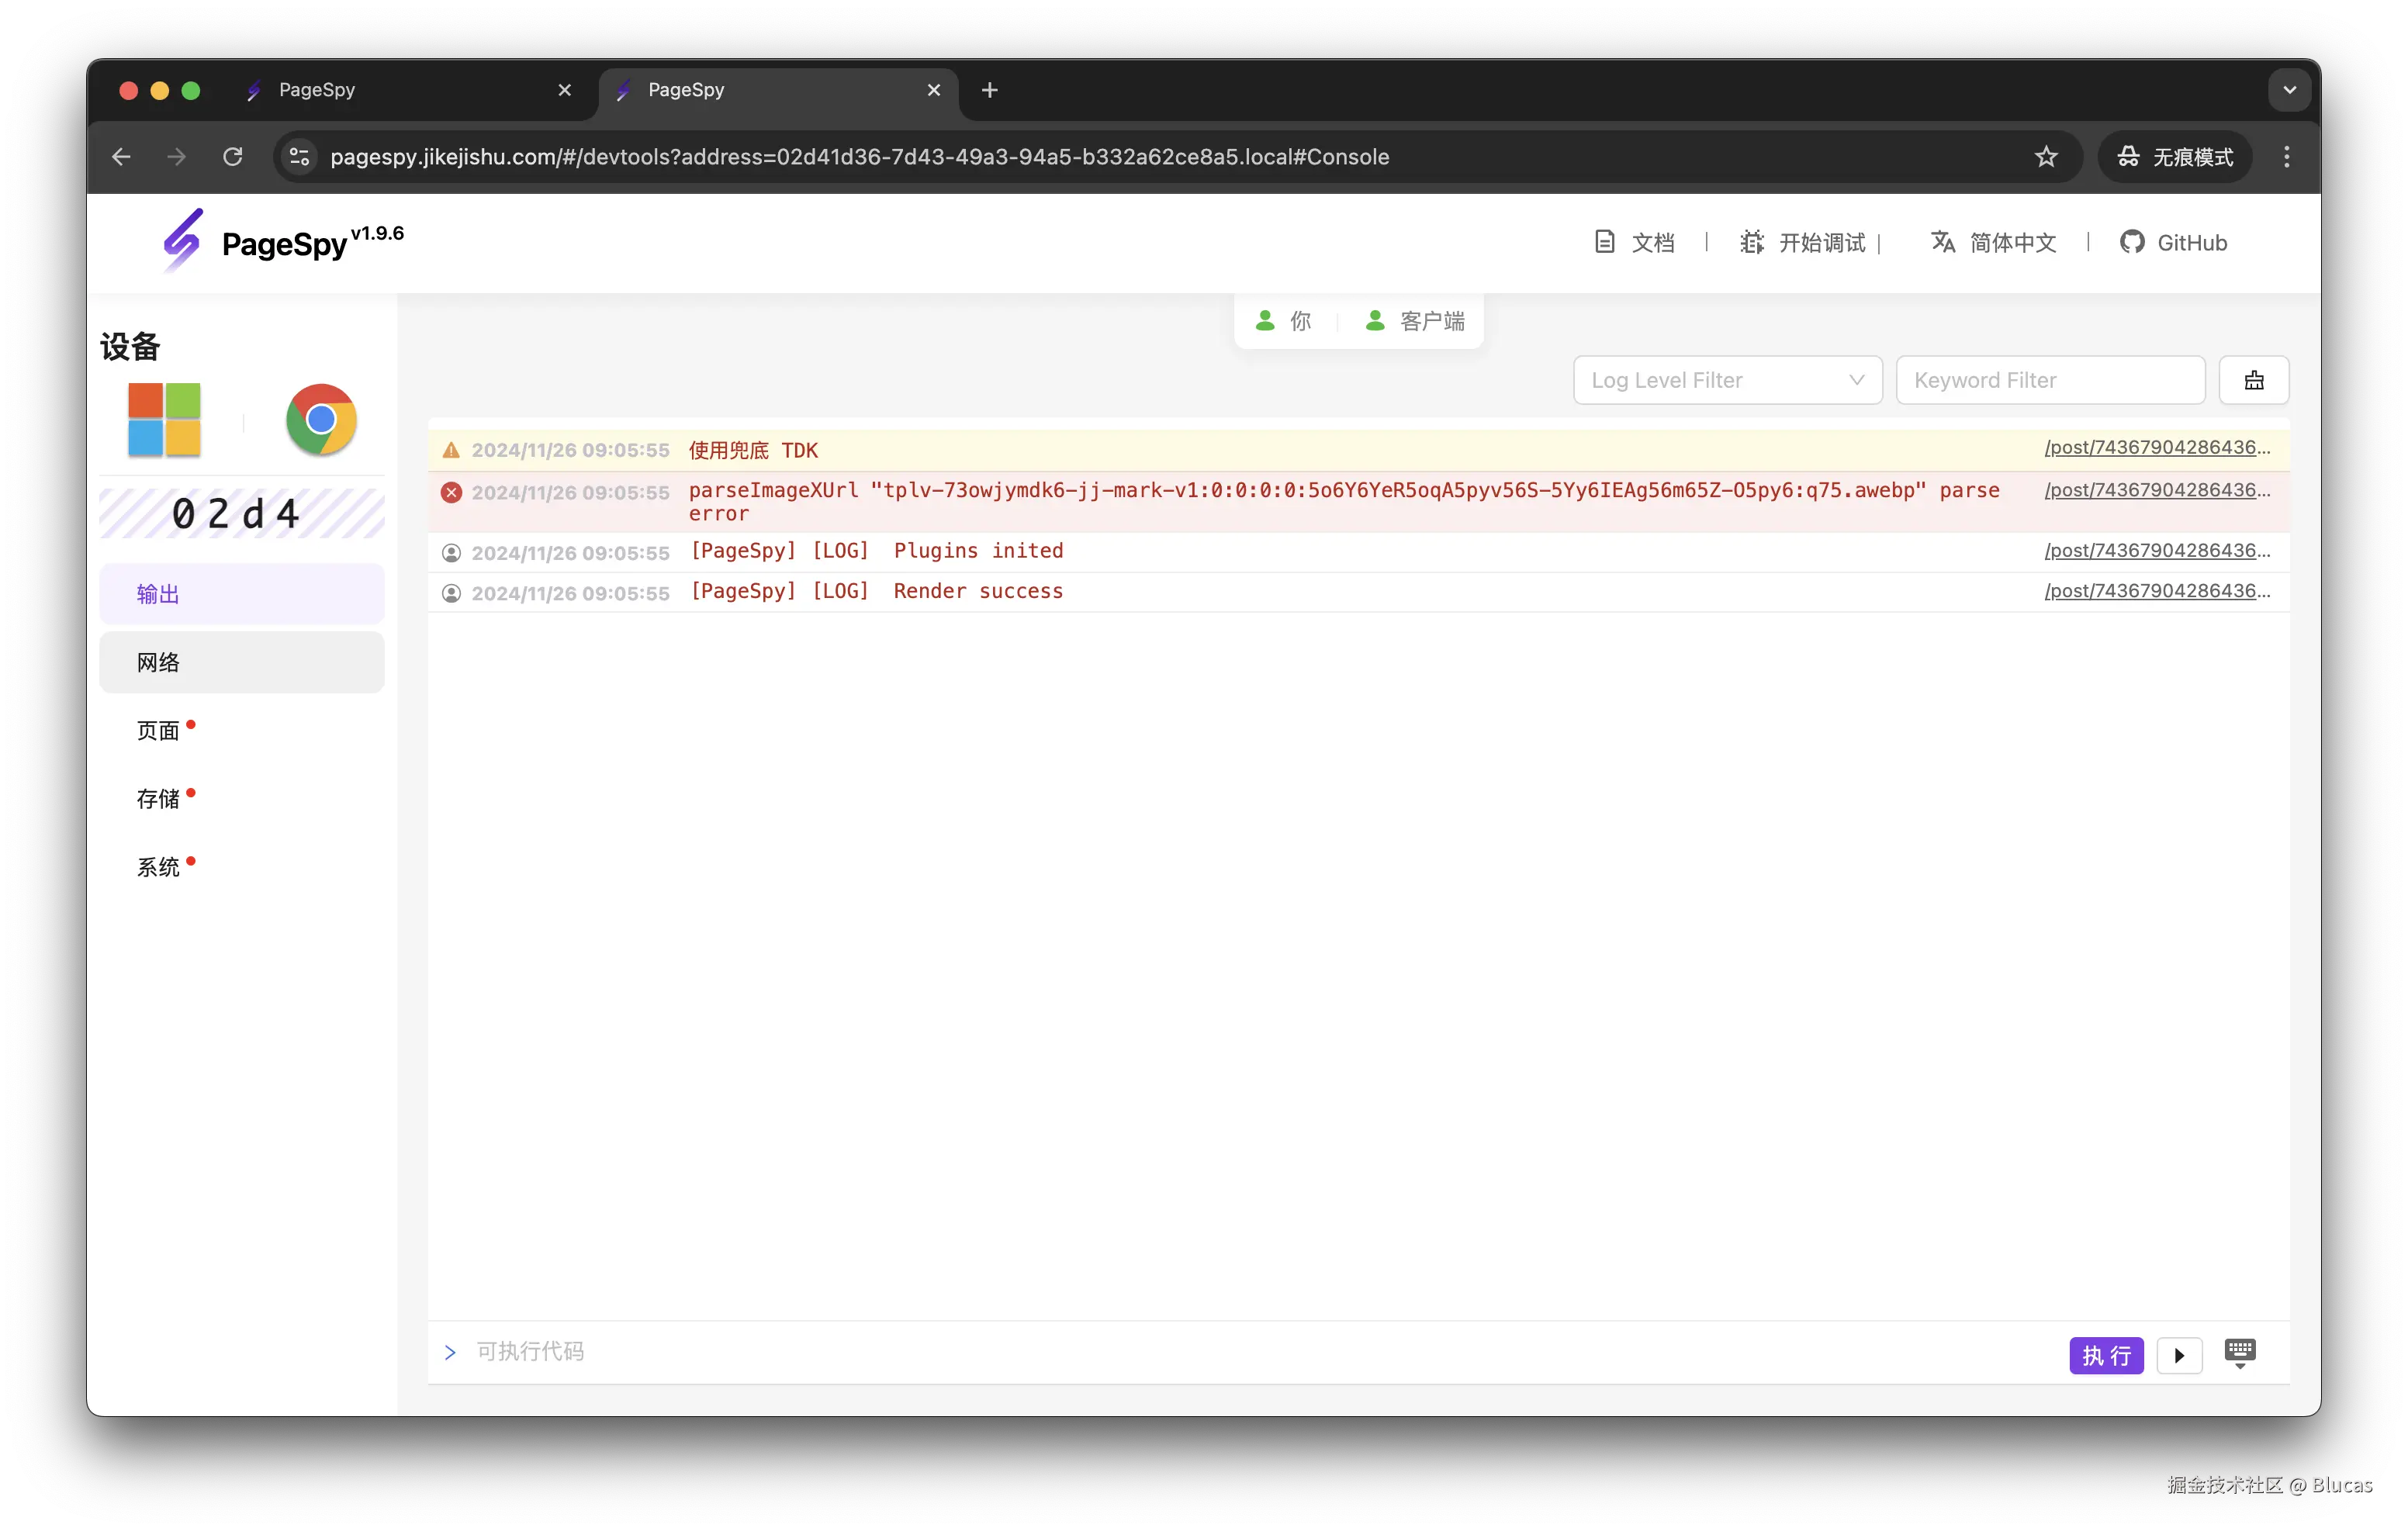This screenshot has width=2408, height=1531.
Task: Open the parseImageXUrl error source link
Action: (2157, 490)
